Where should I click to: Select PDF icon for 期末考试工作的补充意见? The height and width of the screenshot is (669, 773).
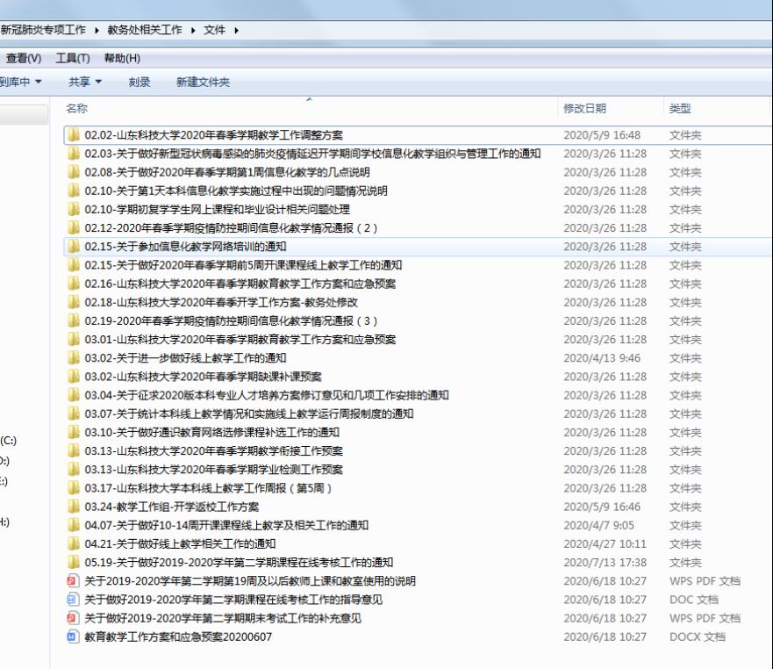tap(74, 618)
